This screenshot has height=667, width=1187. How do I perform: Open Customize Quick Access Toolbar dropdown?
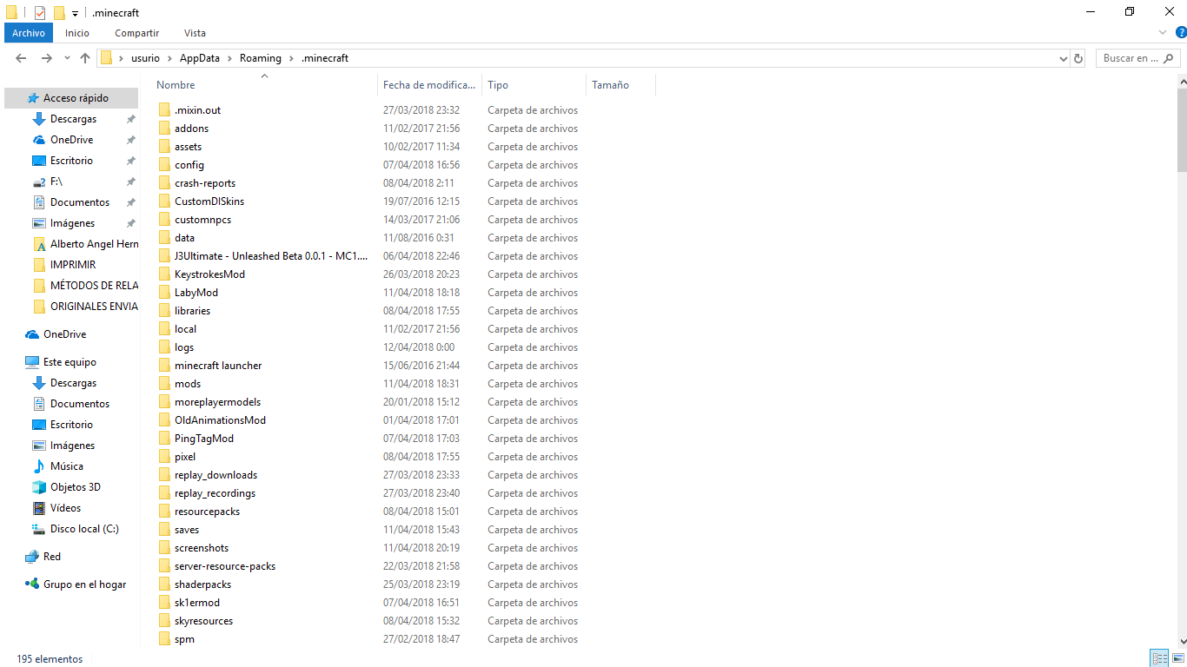76,13
